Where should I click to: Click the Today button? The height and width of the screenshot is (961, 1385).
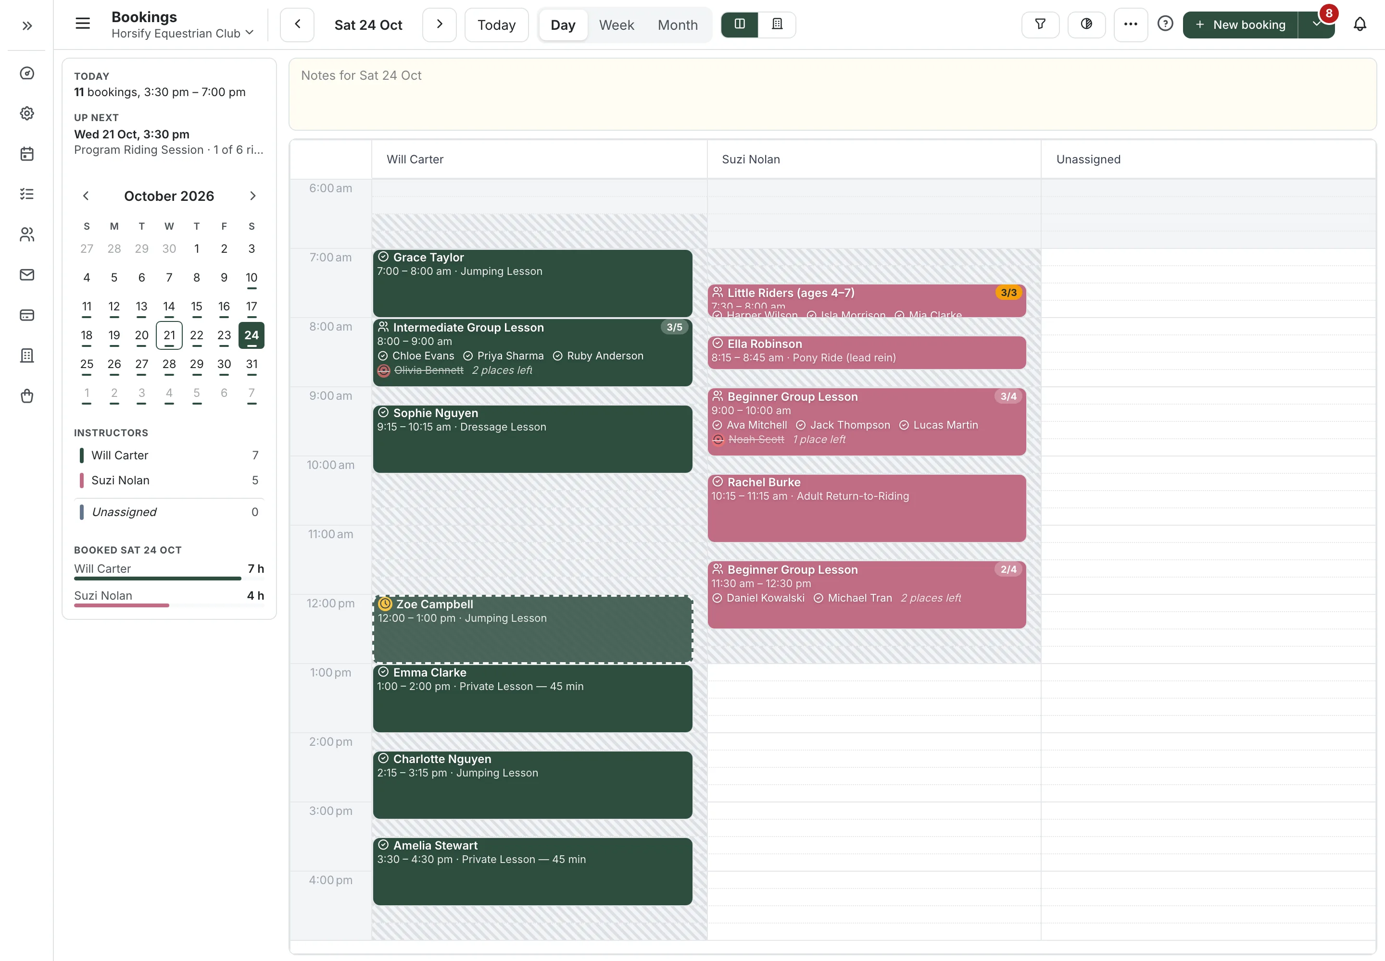[x=497, y=25]
